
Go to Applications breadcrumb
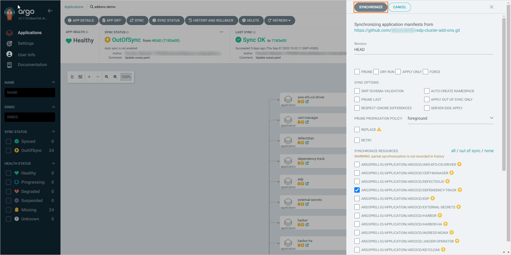pyautogui.click(x=74, y=7)
